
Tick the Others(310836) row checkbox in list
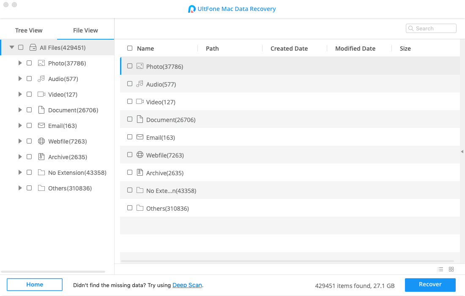(130, 208)
